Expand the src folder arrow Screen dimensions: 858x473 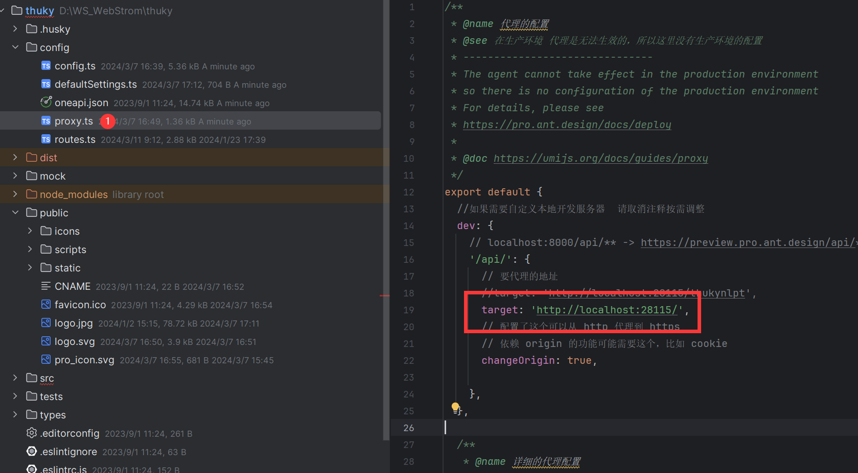(15, 378)
